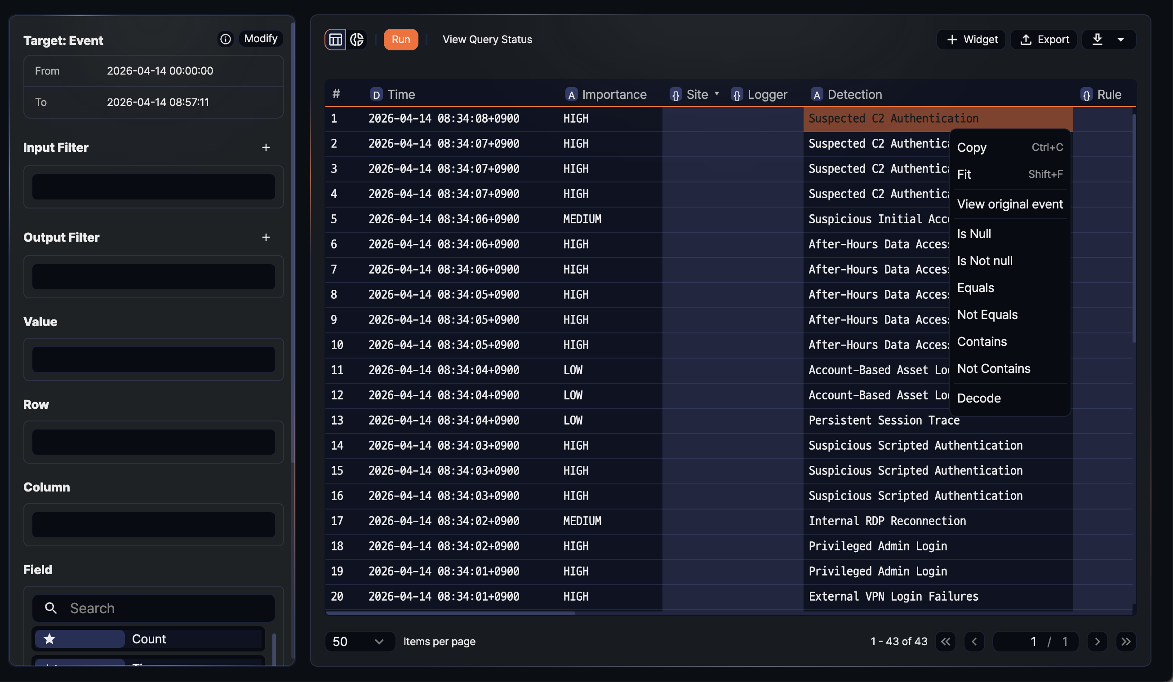Switch to chart visualization icon

point(357,39)
